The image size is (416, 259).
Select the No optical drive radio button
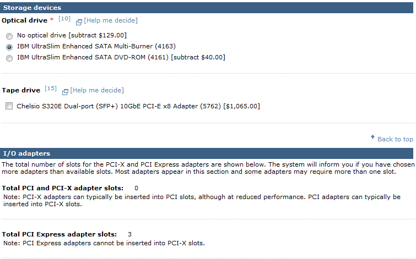tap(9, 36)
